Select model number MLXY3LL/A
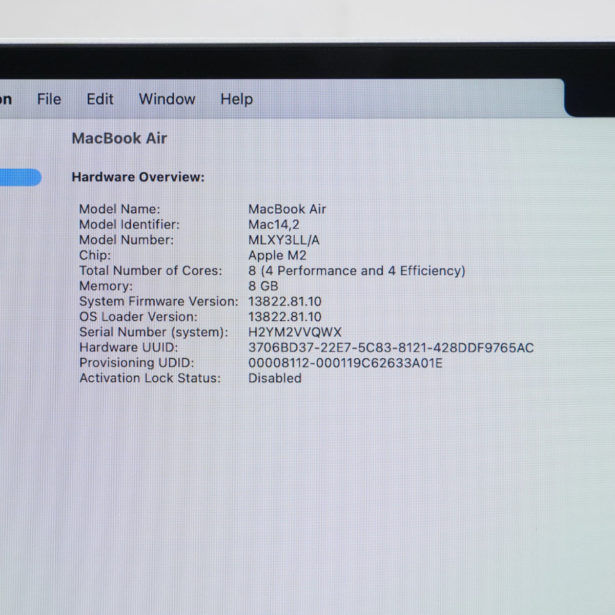 point(284,240)
